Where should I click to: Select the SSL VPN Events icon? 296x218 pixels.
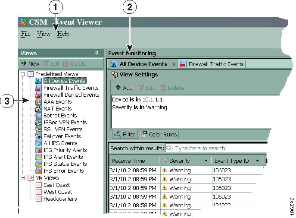point(38,130)
